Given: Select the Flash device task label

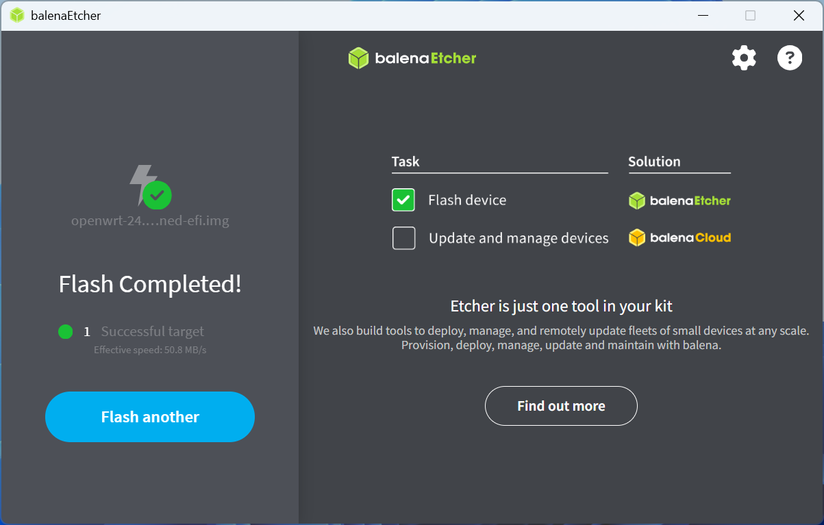Looking at the screenshot, I should (x=467, y=201).
